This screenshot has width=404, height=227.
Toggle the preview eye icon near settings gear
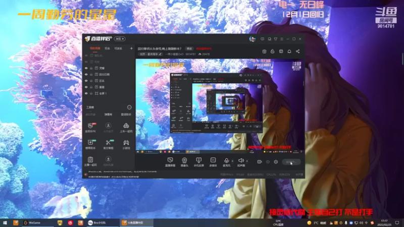(268, 162)
